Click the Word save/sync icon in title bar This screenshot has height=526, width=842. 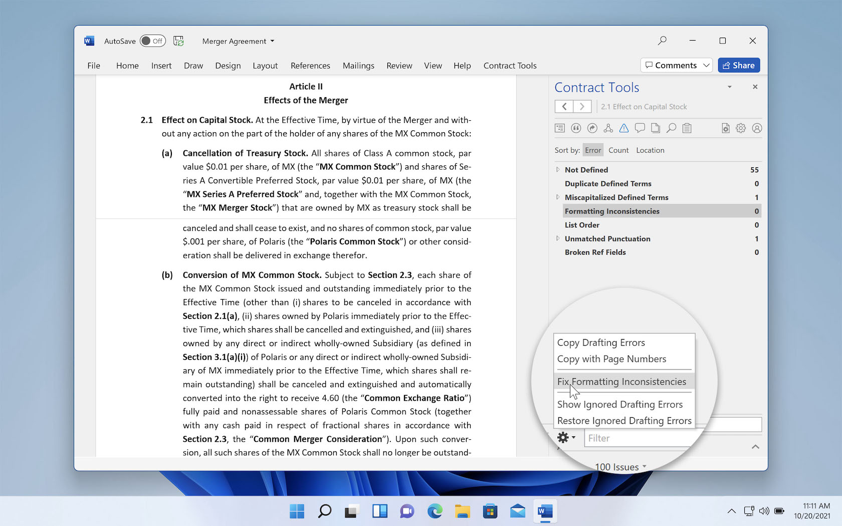point(178,41)
